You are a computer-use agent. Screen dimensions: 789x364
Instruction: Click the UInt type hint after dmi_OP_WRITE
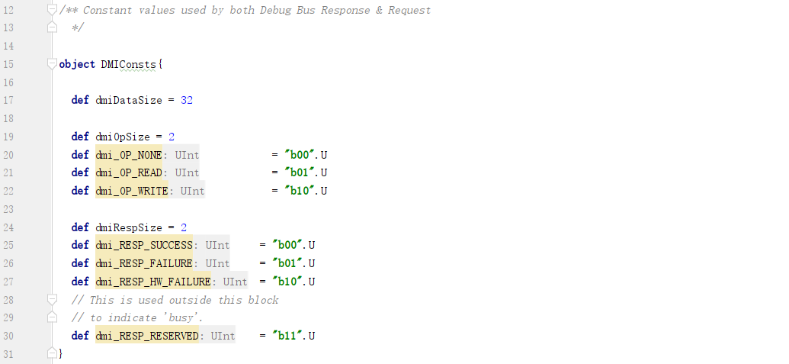coord(192,191)
